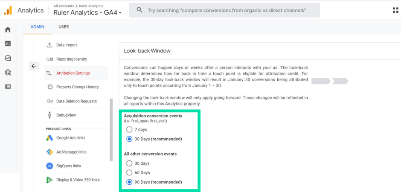Click the back arrow collapse button
The image size is (401, 192).
[34, 66]
